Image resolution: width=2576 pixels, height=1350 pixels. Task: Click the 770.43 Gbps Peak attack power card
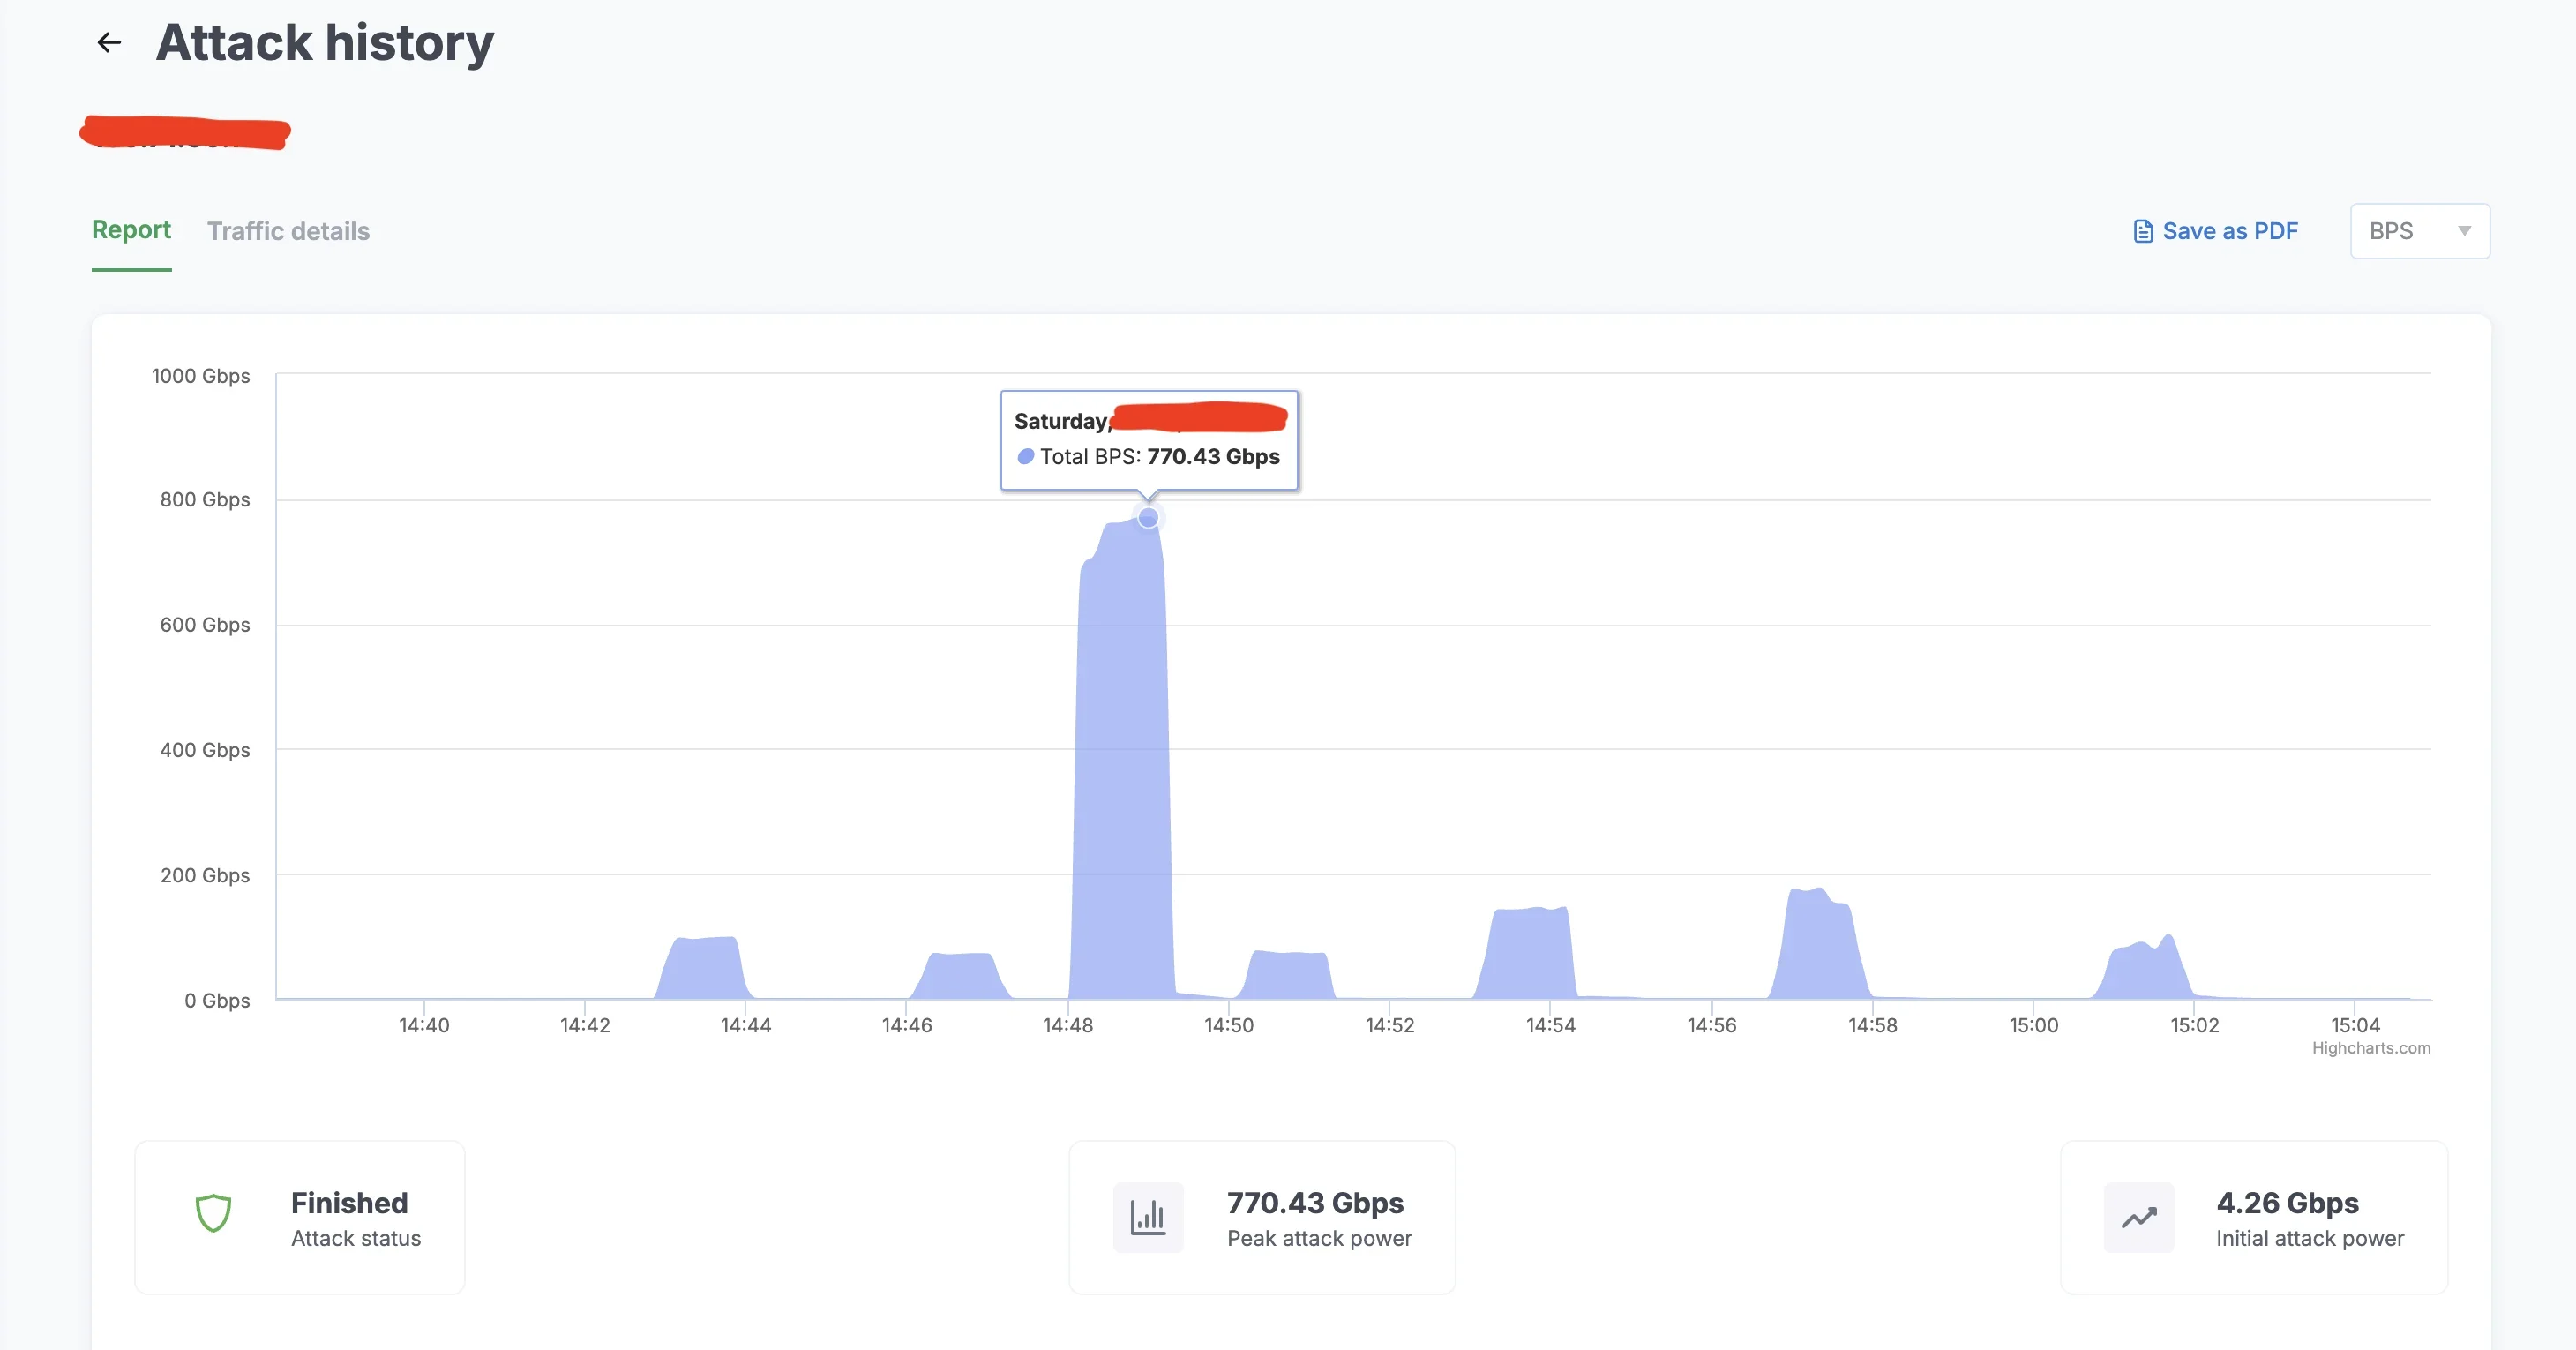click(x=1262, y=1217)
